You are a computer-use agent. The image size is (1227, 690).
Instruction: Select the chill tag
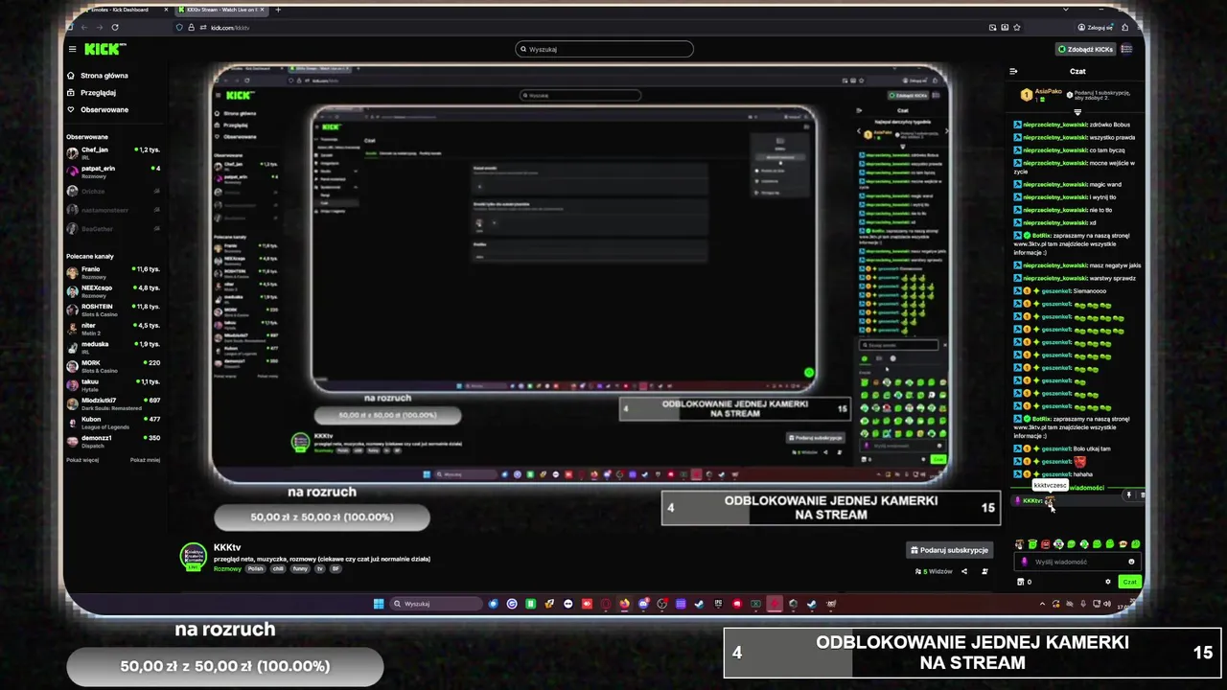(x=279, y=568)
